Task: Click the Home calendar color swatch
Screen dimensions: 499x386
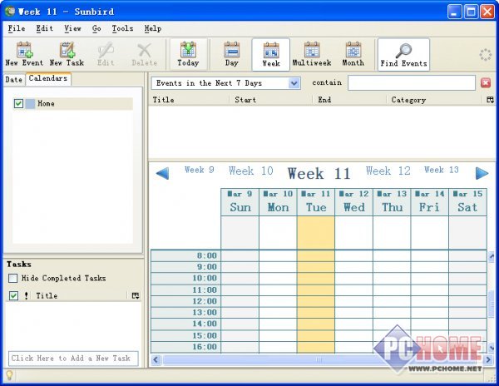Action: (x=30, y=103)
